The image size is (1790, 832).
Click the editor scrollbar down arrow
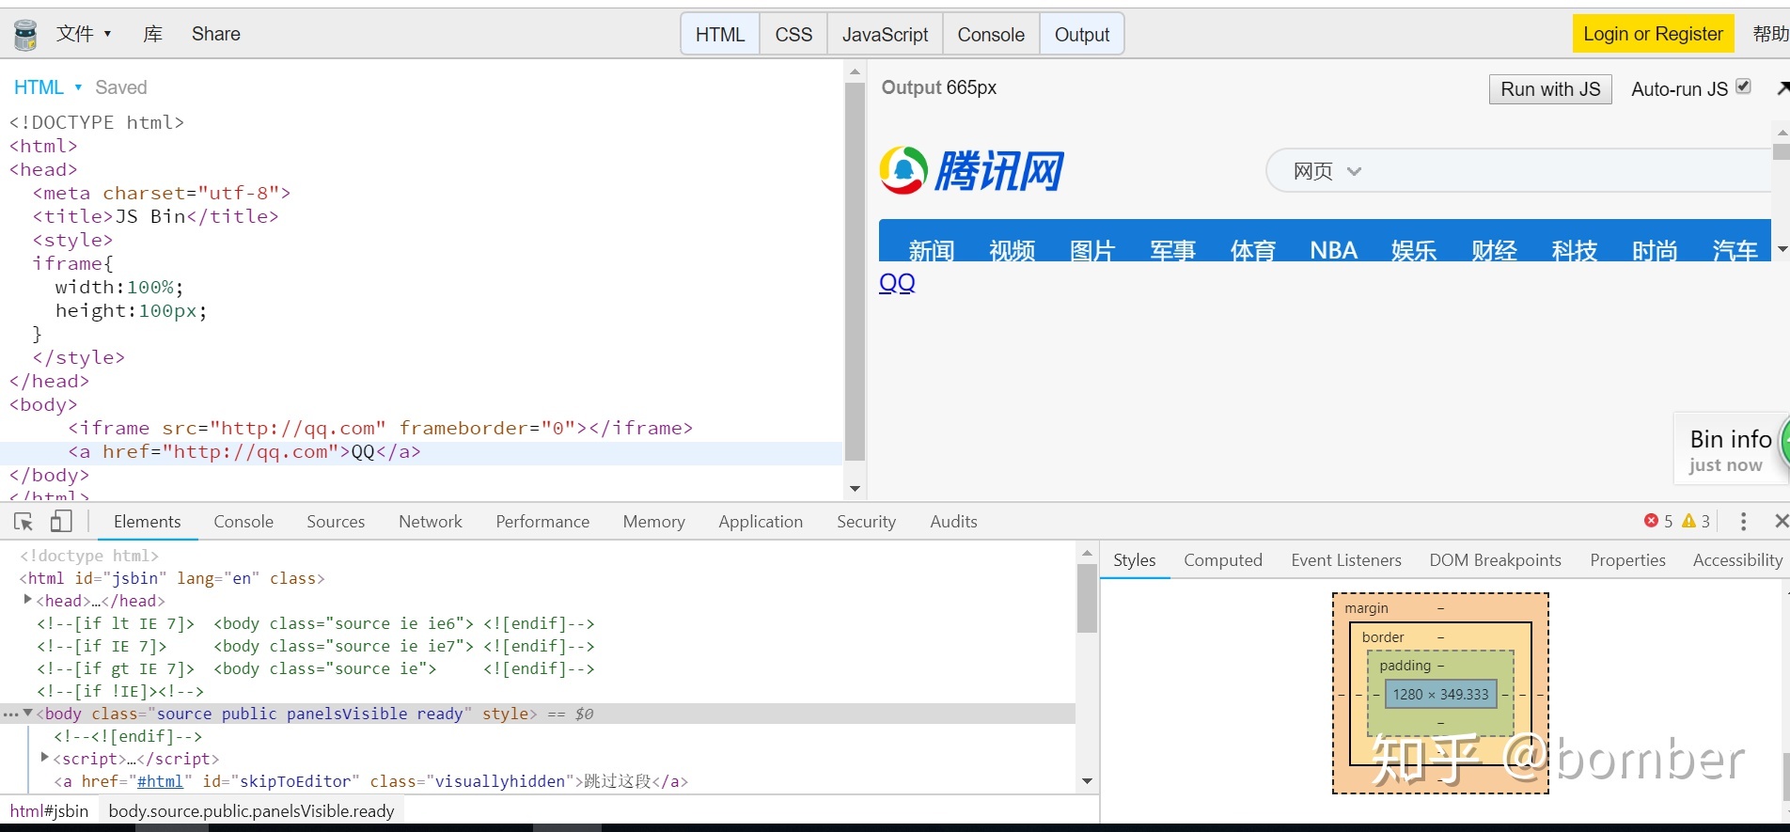855,488
